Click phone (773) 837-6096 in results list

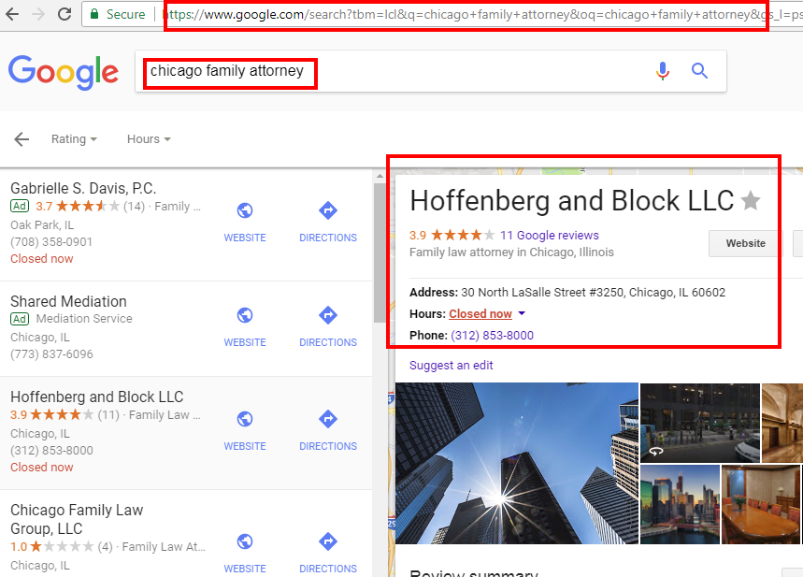51,354
